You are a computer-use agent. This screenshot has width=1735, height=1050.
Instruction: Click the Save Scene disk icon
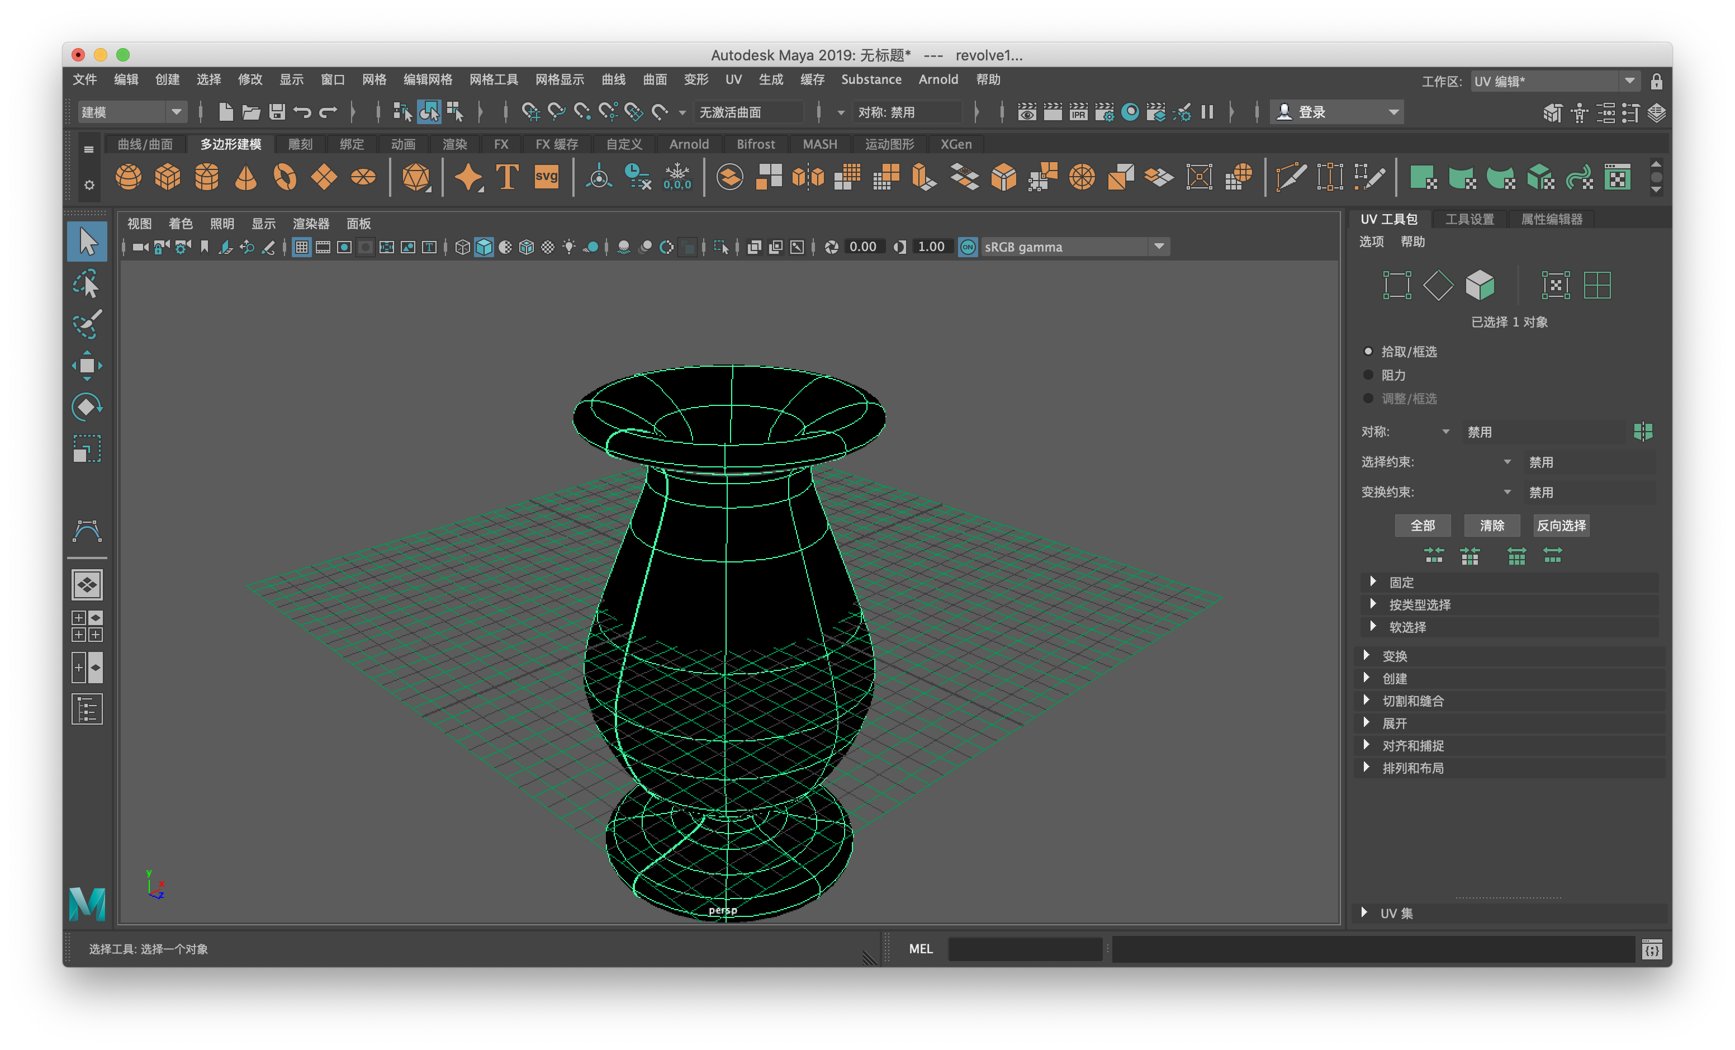[277, 112]
